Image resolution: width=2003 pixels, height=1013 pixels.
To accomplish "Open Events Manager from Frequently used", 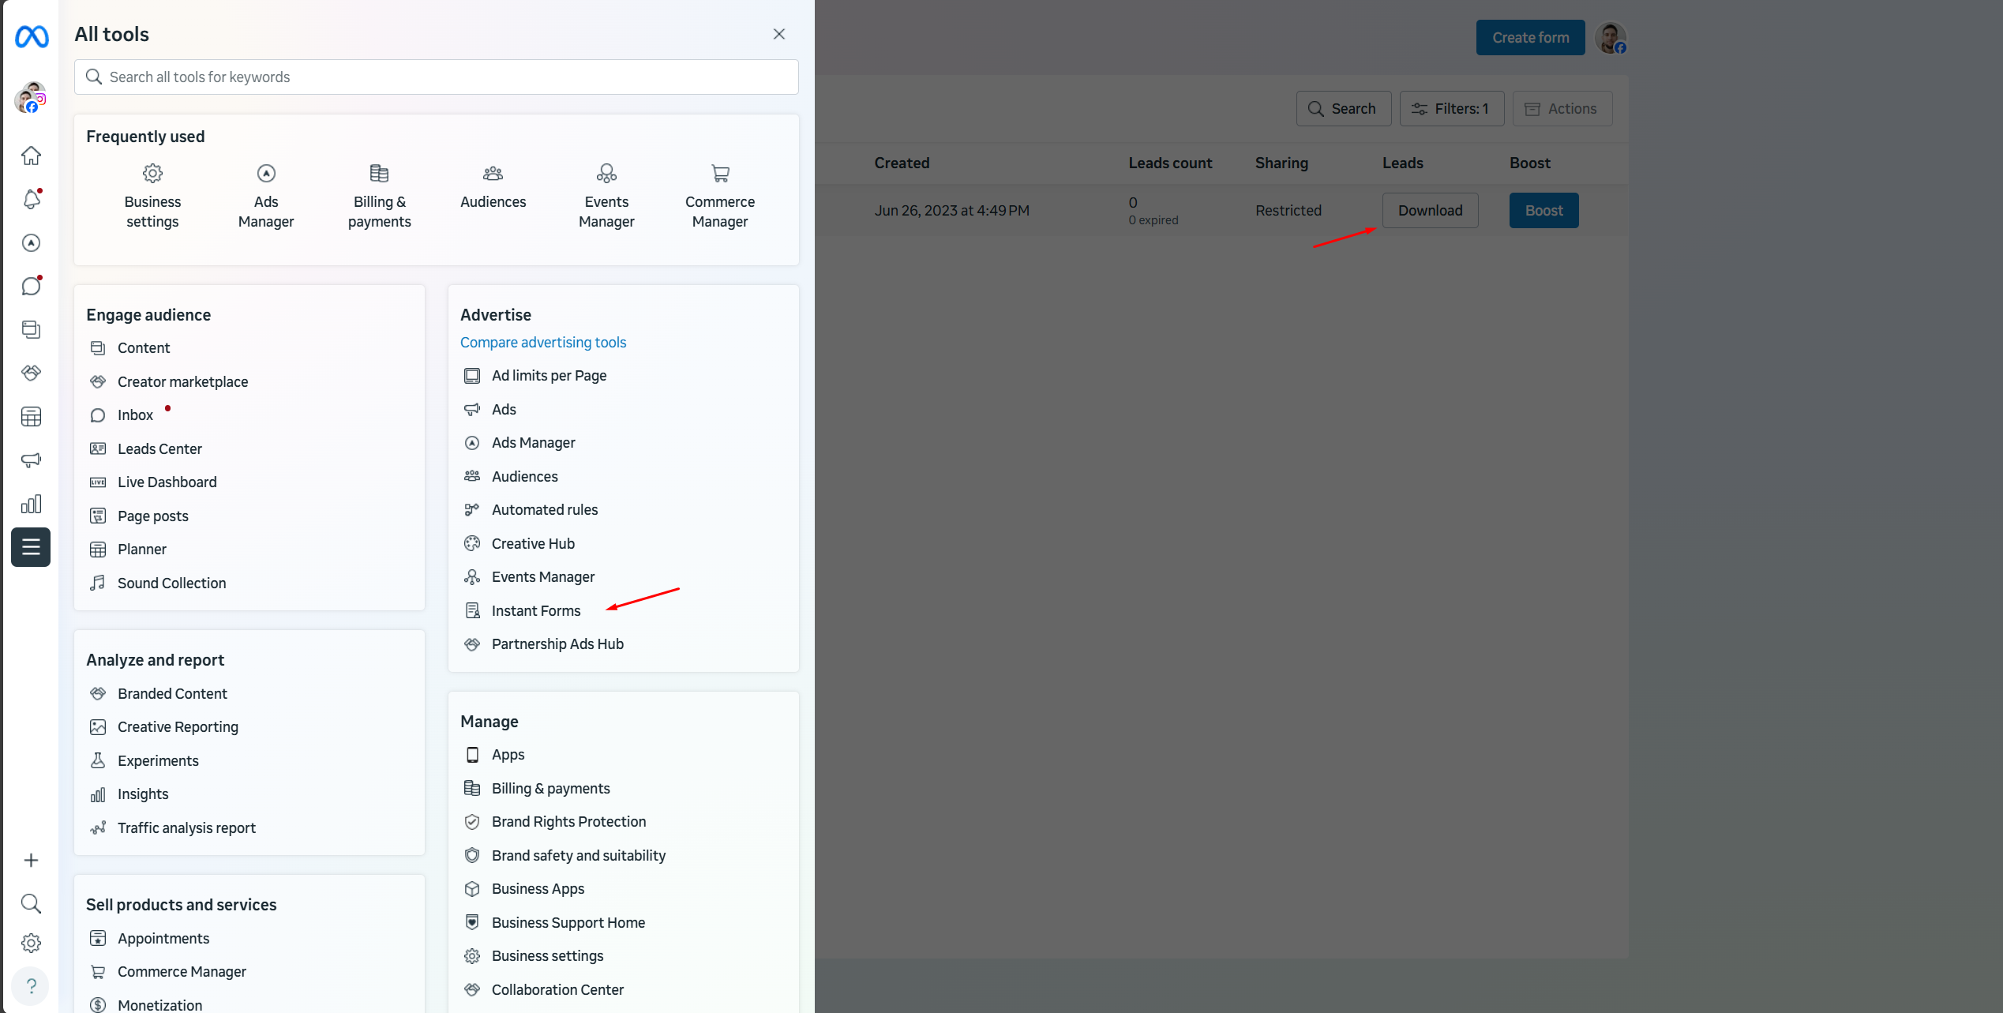I will [606, 195].
